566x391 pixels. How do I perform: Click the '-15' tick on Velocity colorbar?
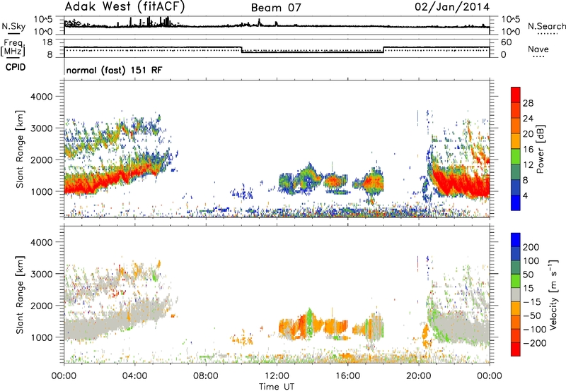coord(531,301)
